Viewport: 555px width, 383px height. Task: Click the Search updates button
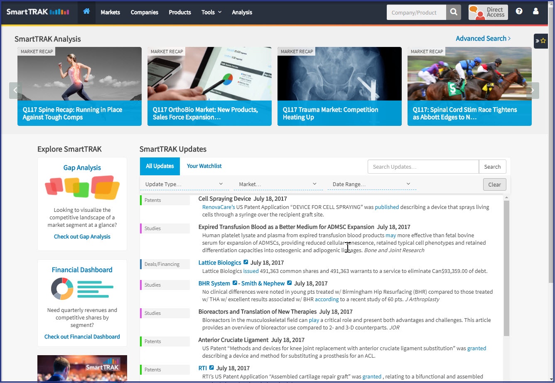tap(492, 167)
